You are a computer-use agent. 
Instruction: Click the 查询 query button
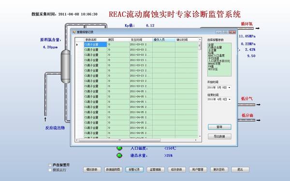(219, 127)
